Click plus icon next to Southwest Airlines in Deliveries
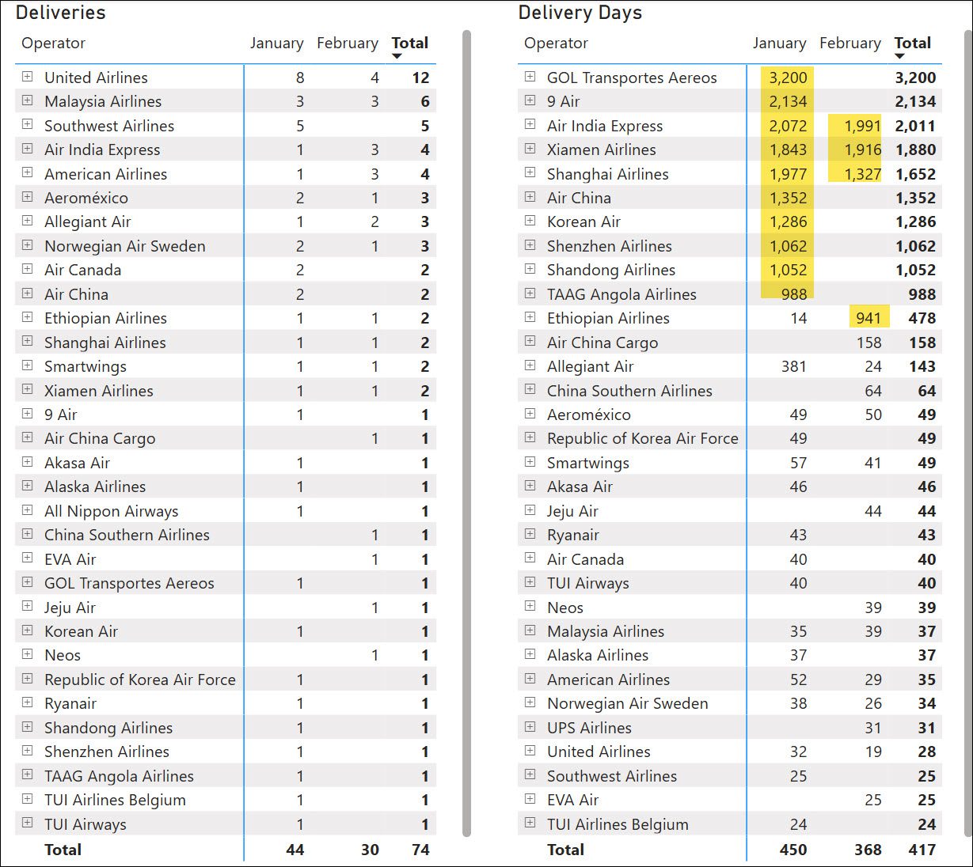This screenshot has height=867, width=973. pos(28,125)
